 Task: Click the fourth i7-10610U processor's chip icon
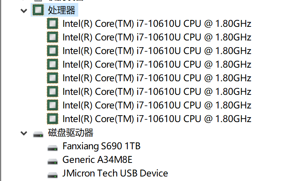[x=53, y=65]
